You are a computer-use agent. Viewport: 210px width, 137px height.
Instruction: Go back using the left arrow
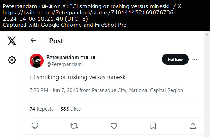tap(33, 40)
